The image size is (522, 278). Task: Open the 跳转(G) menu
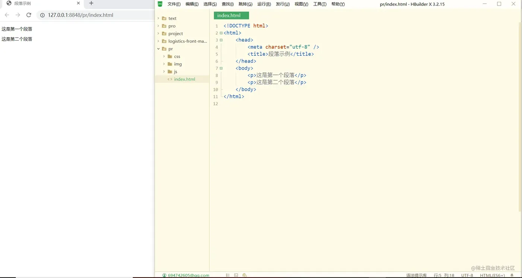[x=245, y=4]
